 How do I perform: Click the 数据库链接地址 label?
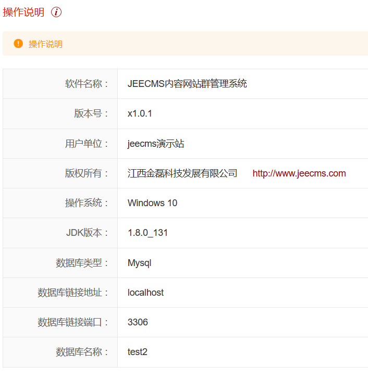(72, 293)
